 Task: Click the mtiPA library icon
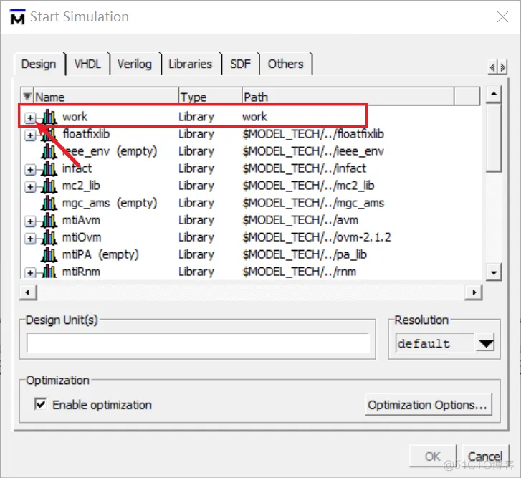point(49,255)
